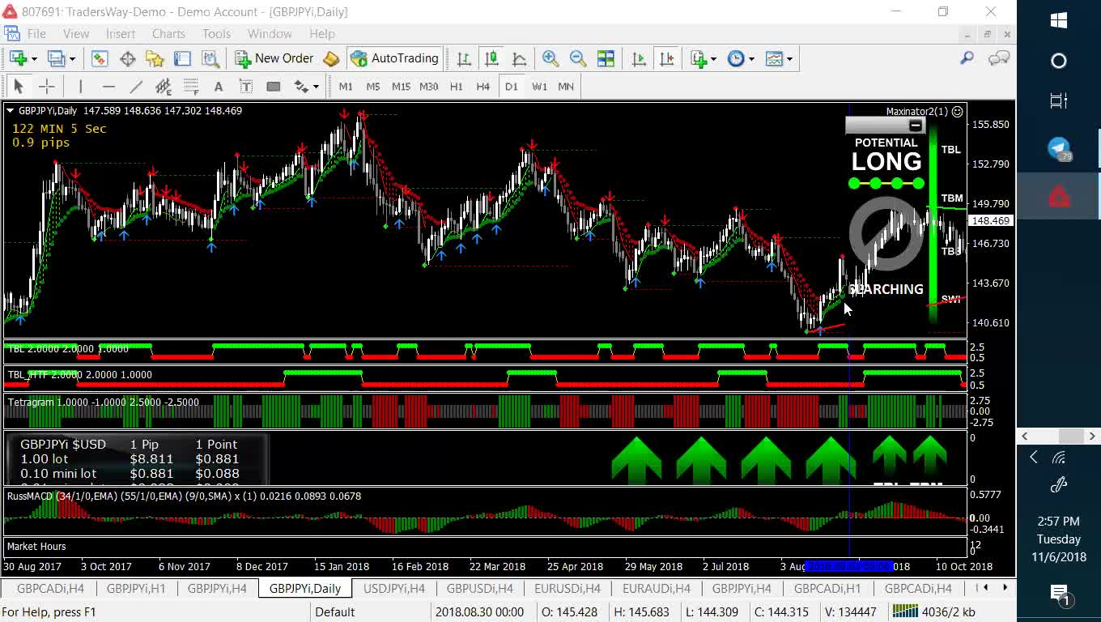
Task: Switch to the W1 timeframe
Action: (539, 87)
